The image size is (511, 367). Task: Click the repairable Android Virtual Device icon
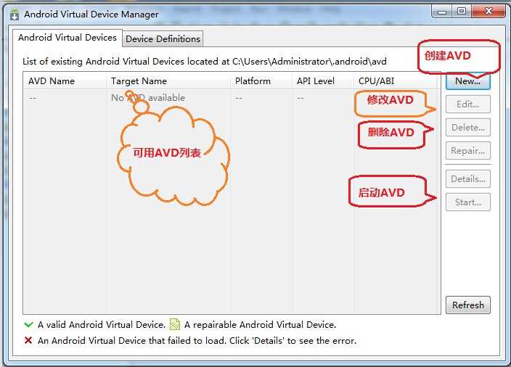(x=175, y=324)
